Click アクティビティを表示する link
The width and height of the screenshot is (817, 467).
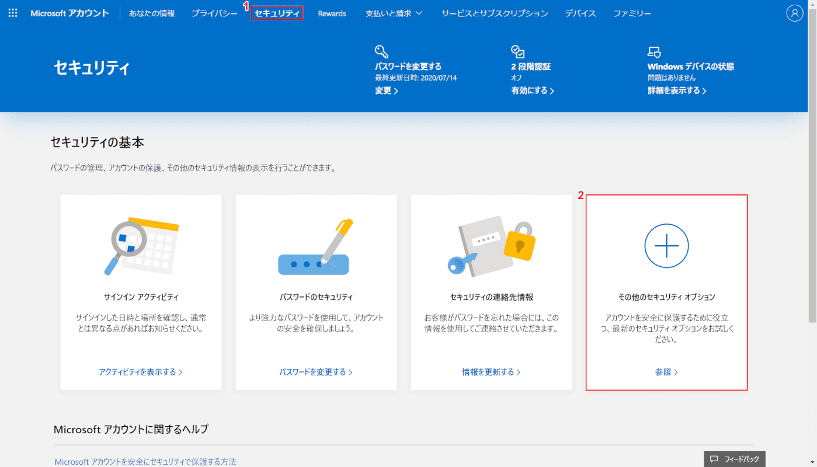[141, 372]
